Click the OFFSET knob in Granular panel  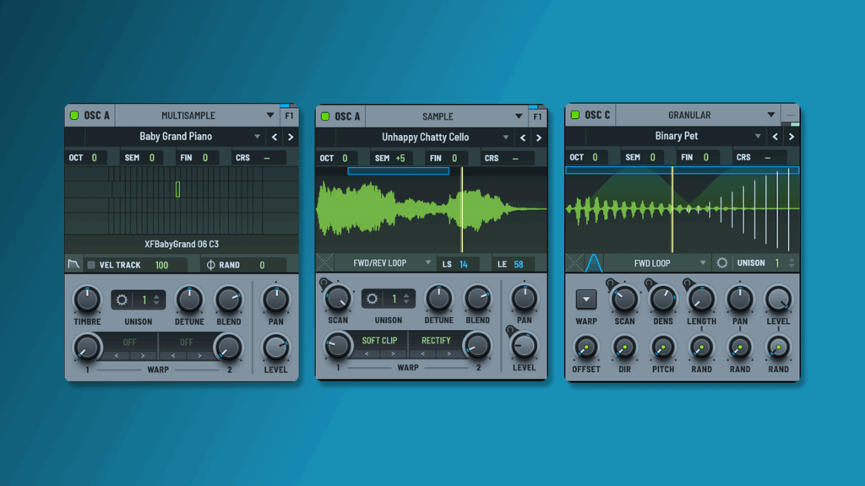pyautogui.click(x=586, y=348)
